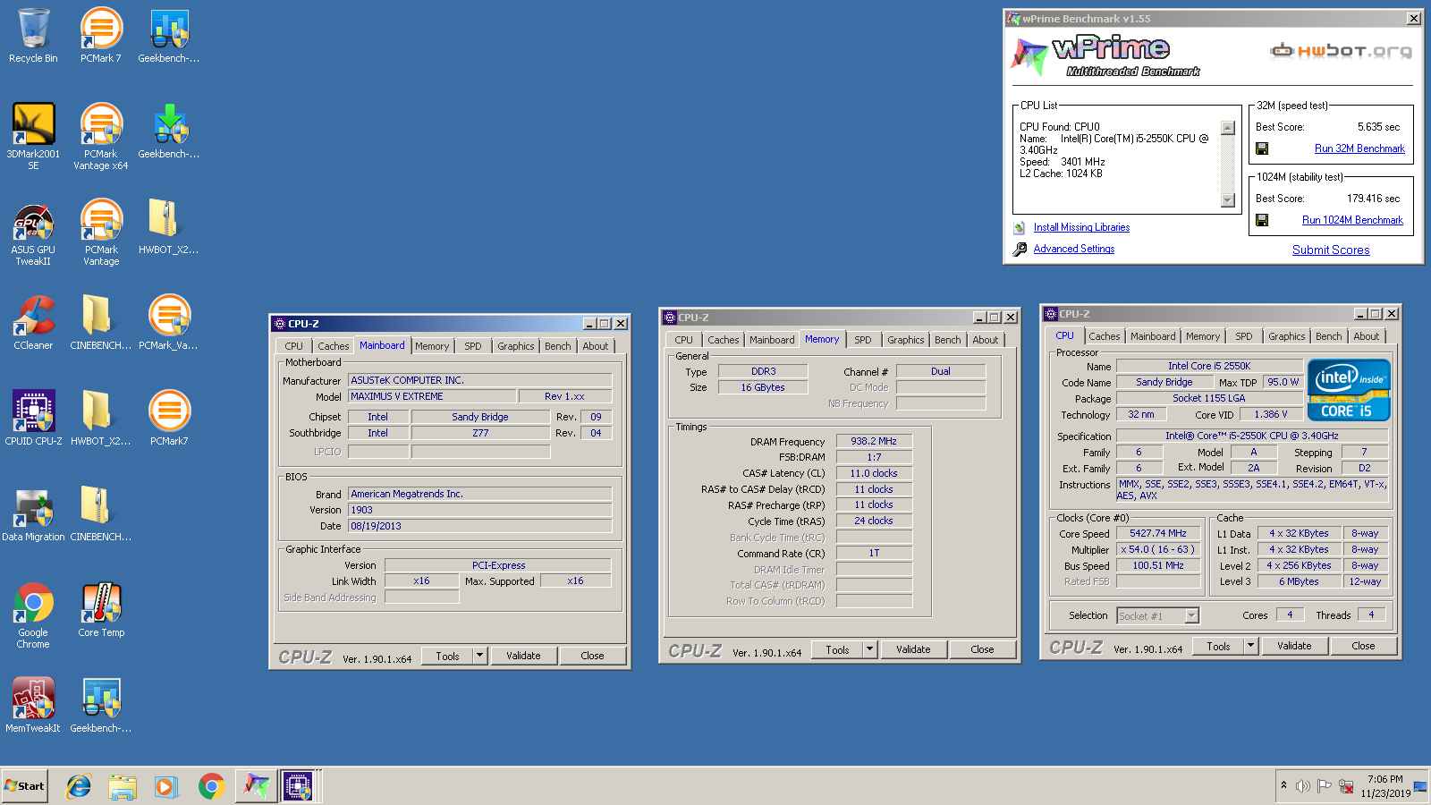Image resolution: width=1431 pixels, height=805 pixels.
Task: Switch to CPU-Z taskbar button
Action: click(298, 786)
